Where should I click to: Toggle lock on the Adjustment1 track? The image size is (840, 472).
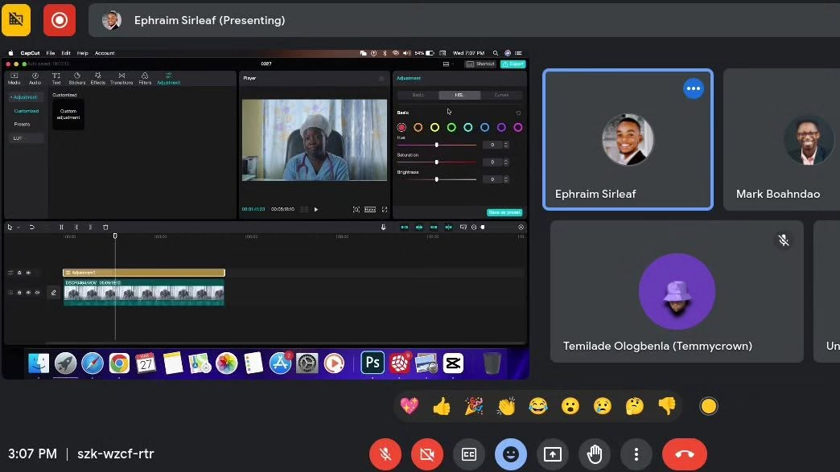click(19, 273)
